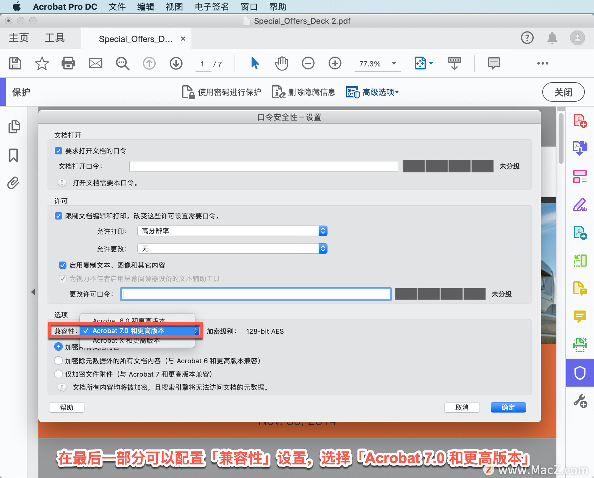Click the Create PDF icon in right pane
Screen dimensions: 594x478
[x=580, y=121]
